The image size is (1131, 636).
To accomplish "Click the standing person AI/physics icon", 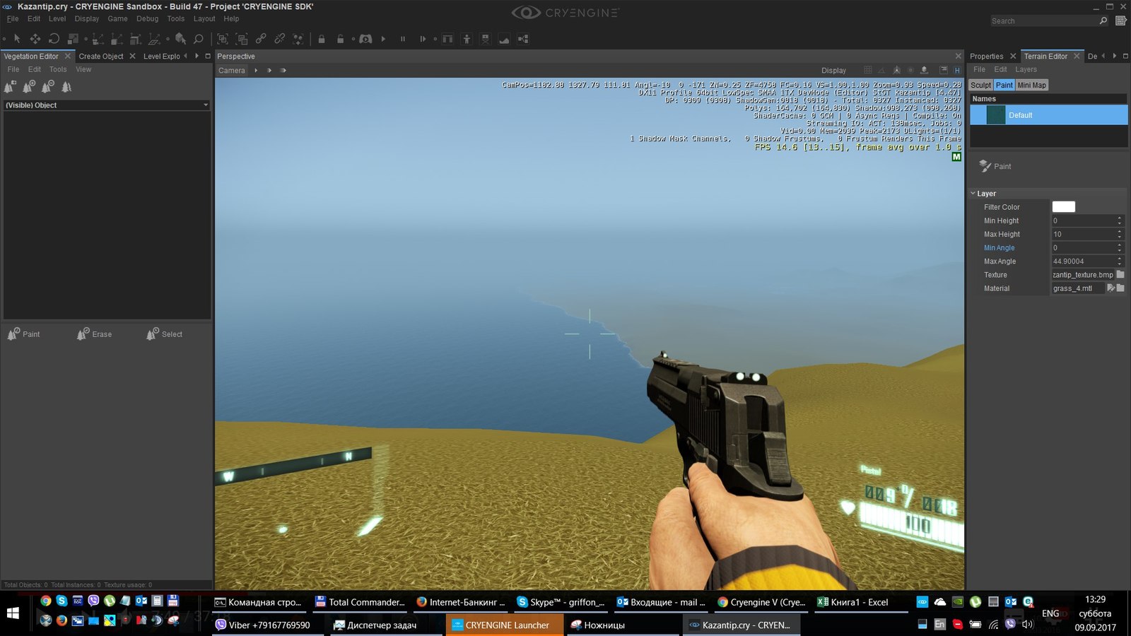I will (x=467, y=39).
